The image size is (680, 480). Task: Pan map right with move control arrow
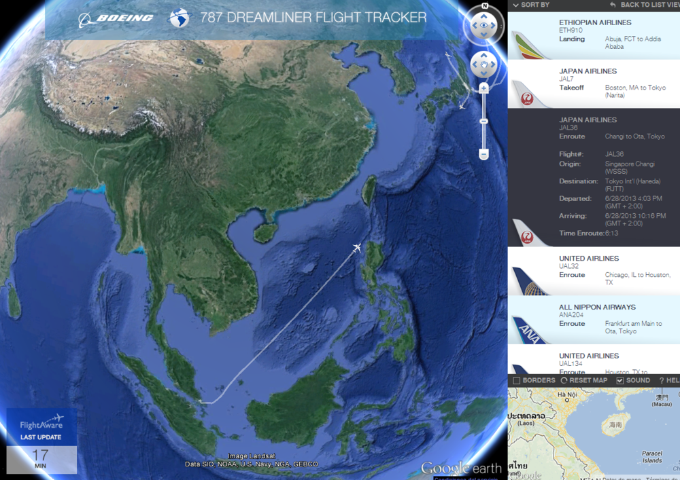[x=493, y=64]
